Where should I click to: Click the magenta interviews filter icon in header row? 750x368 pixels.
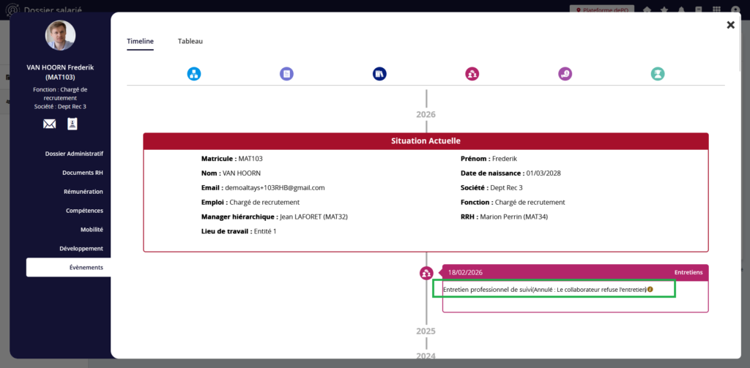[472, 74]
